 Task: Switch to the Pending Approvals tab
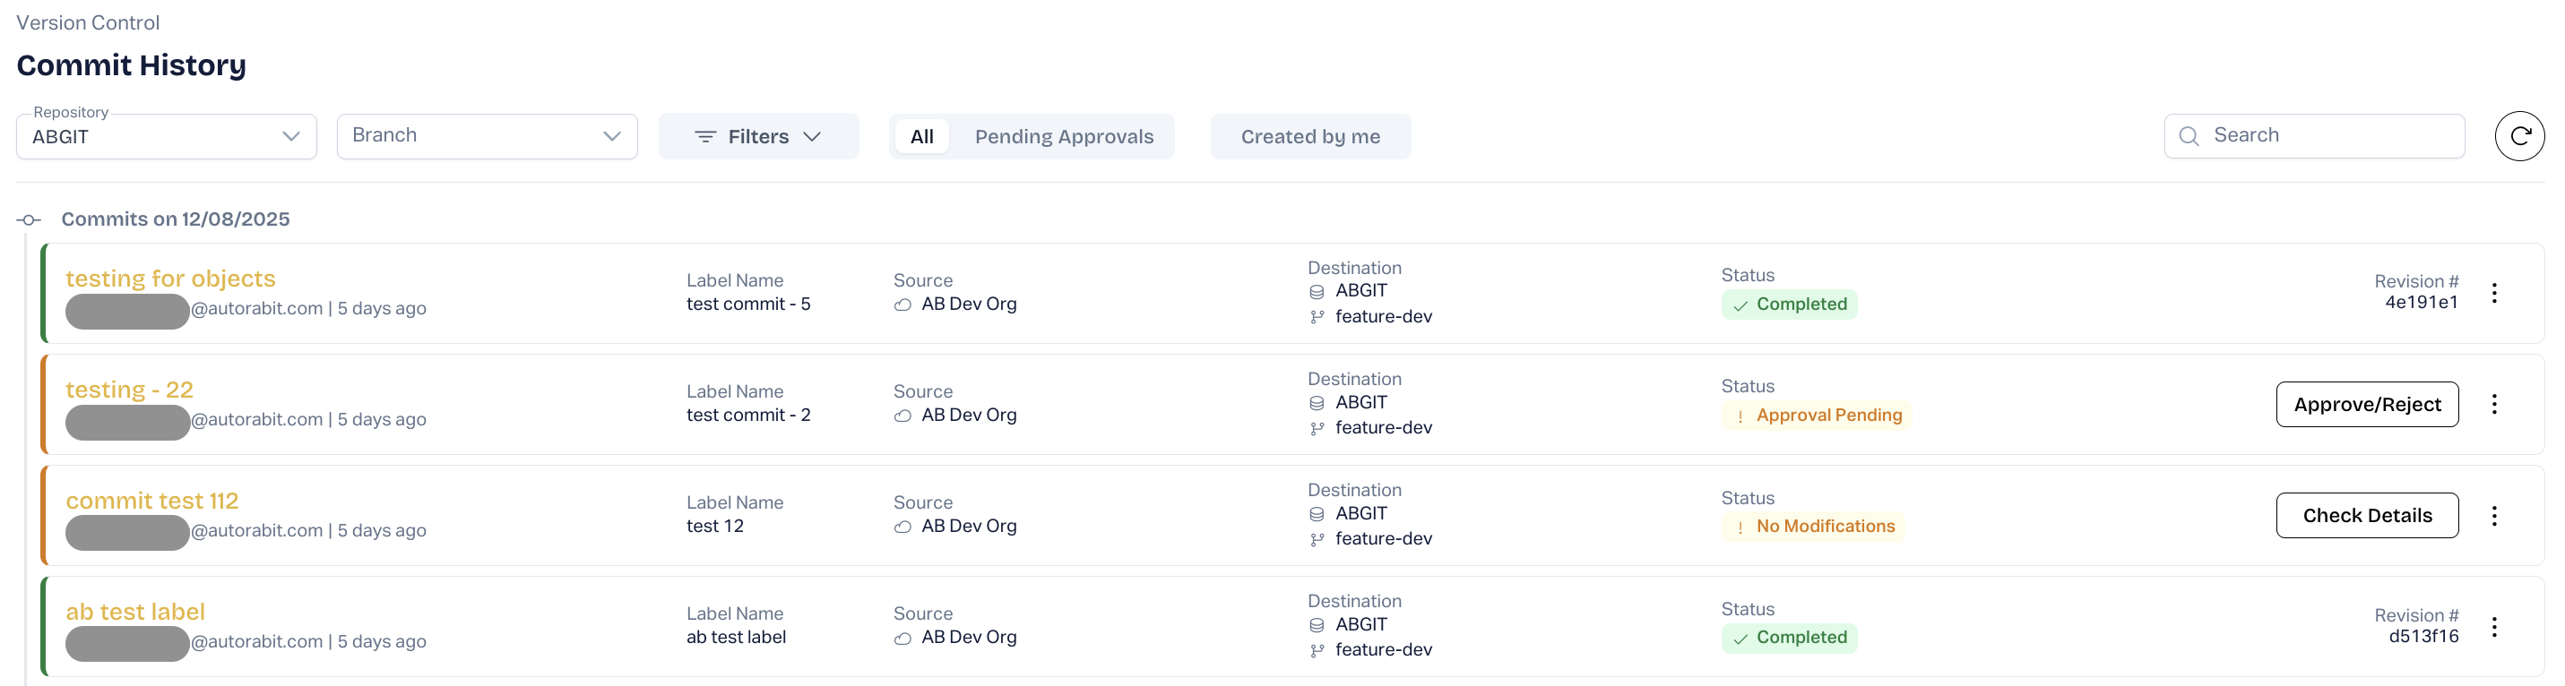1064,136
